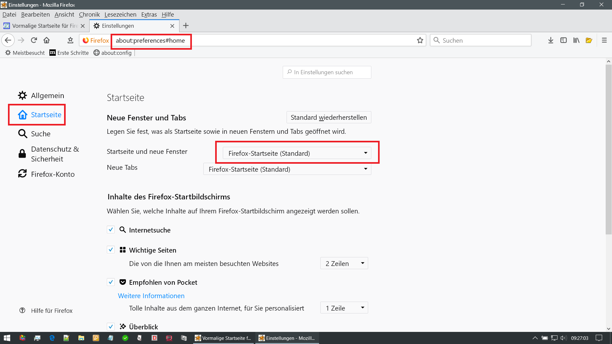Click the home button in toolbar
This screenshot has height=344, width=612.
point(47,40)
